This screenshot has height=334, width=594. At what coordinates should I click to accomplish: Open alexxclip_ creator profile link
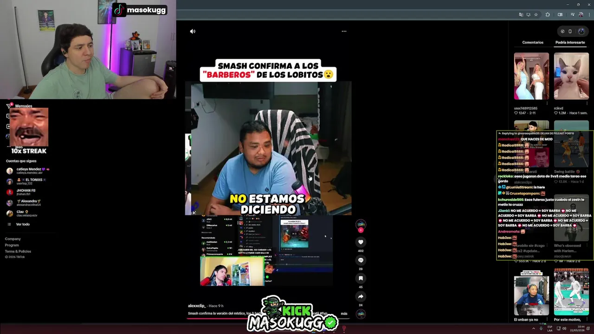click(196, 306)
